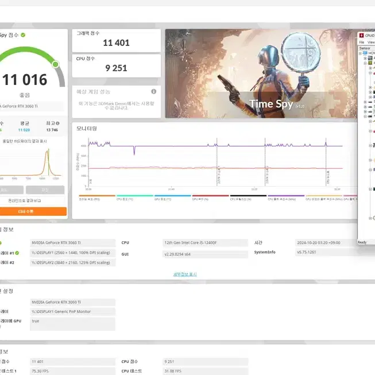Click the score distribution histogram chart
The width and height of the screenshot is (375, 375).
point(30,163)
